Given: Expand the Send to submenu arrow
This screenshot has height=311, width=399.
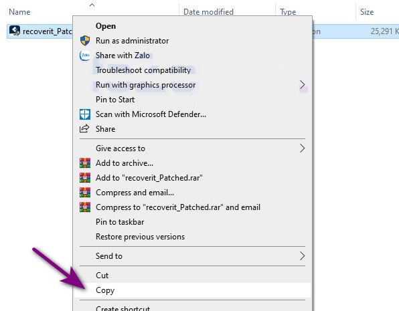Looking at the screenshot, I should coord(302,256).
